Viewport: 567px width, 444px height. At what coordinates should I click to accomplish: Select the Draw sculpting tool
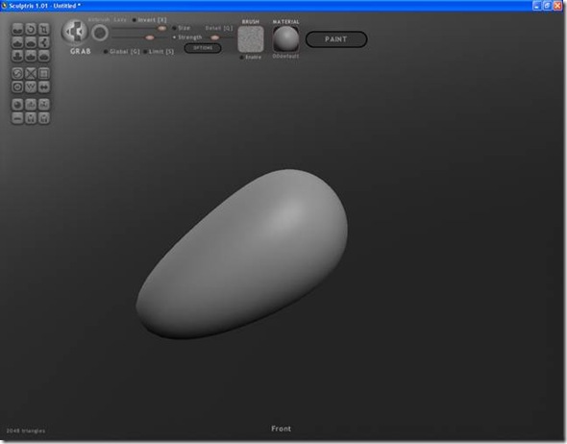click(x=17, y=42)
